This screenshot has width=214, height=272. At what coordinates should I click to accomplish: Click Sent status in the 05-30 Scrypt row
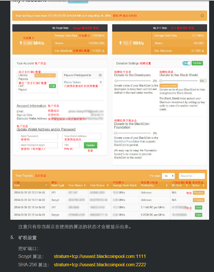199,215
